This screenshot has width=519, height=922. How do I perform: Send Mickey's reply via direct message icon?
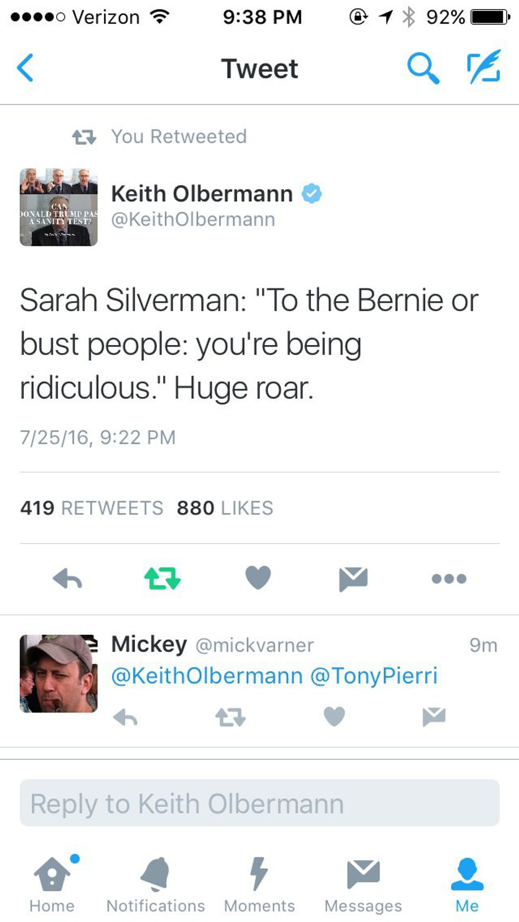[434, 717]
